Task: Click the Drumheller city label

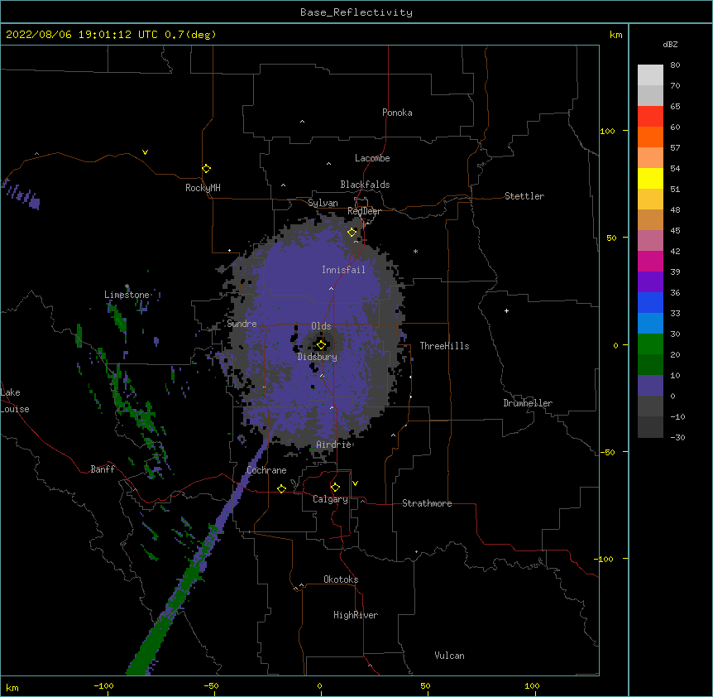Action: tap(528, 403)
